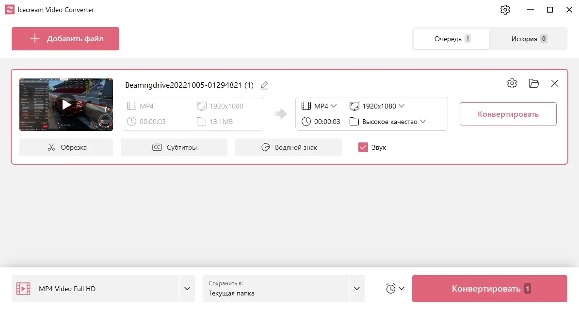Open application settings gear in title bar
This screenshot has width=579, height=310.
(x=505, y=10)
